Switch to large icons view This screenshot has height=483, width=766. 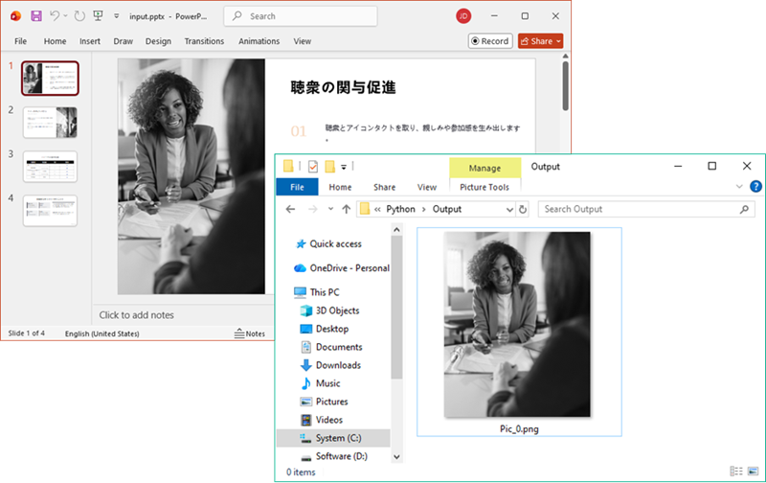[x=753, y=471]
